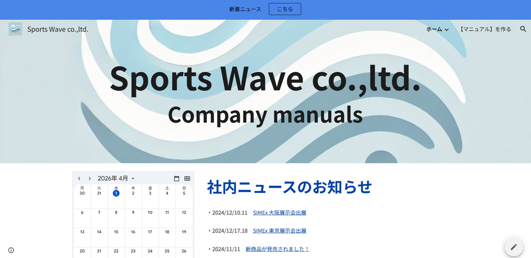Open the 新商品が発売されました！ link
The image size is (531, 258).
[x=277, y=249]
